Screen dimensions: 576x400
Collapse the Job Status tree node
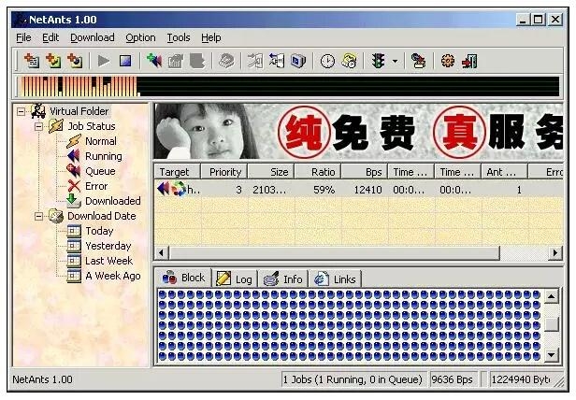pyautogui.click(x=38, y=126)
